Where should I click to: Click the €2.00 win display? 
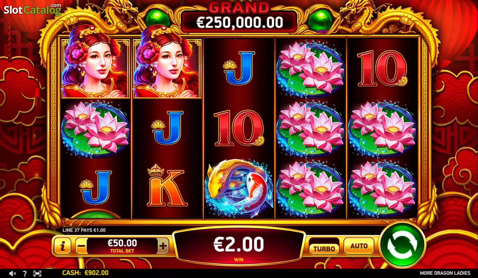coord(239,245)
